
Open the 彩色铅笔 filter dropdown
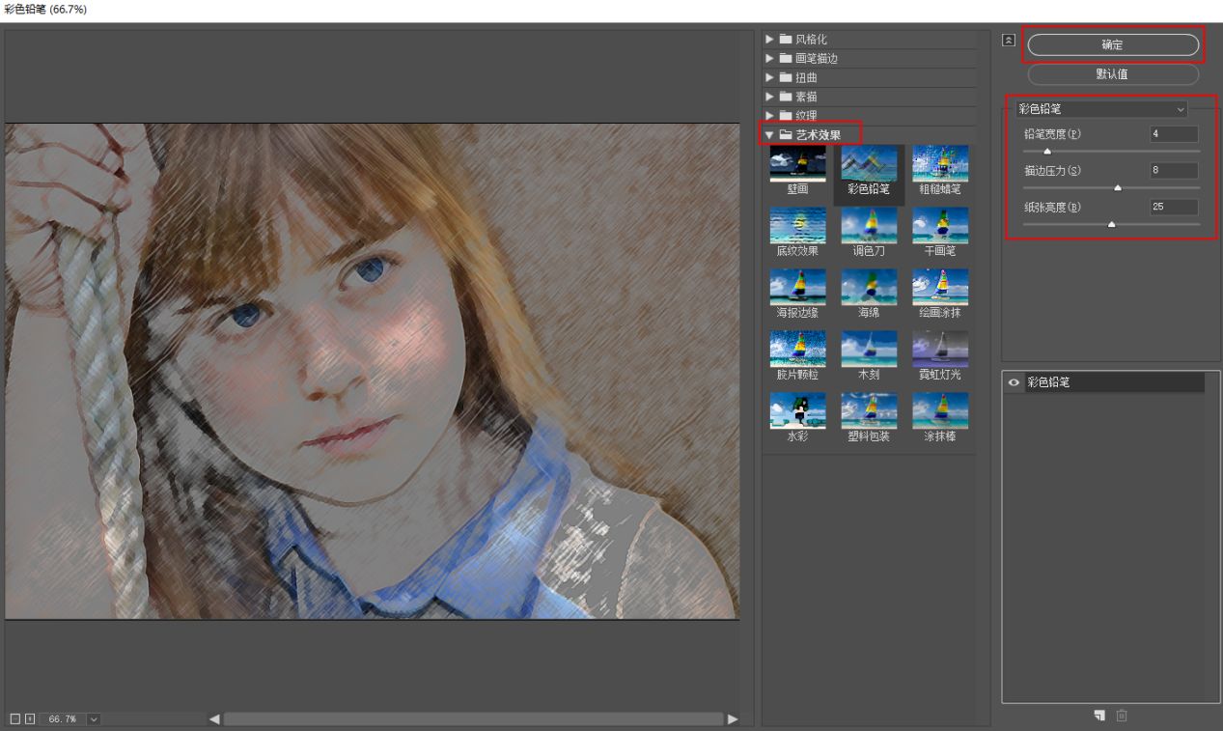point(1101,109)
